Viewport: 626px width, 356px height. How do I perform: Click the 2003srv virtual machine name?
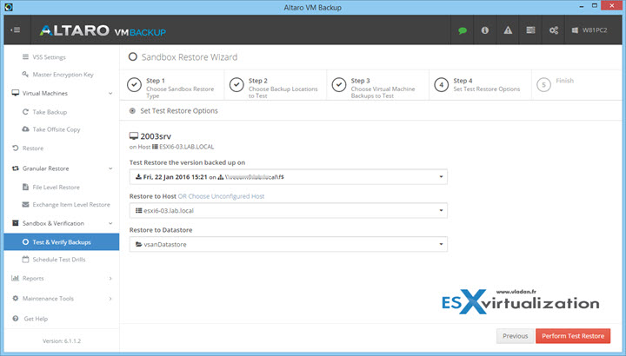156,136
